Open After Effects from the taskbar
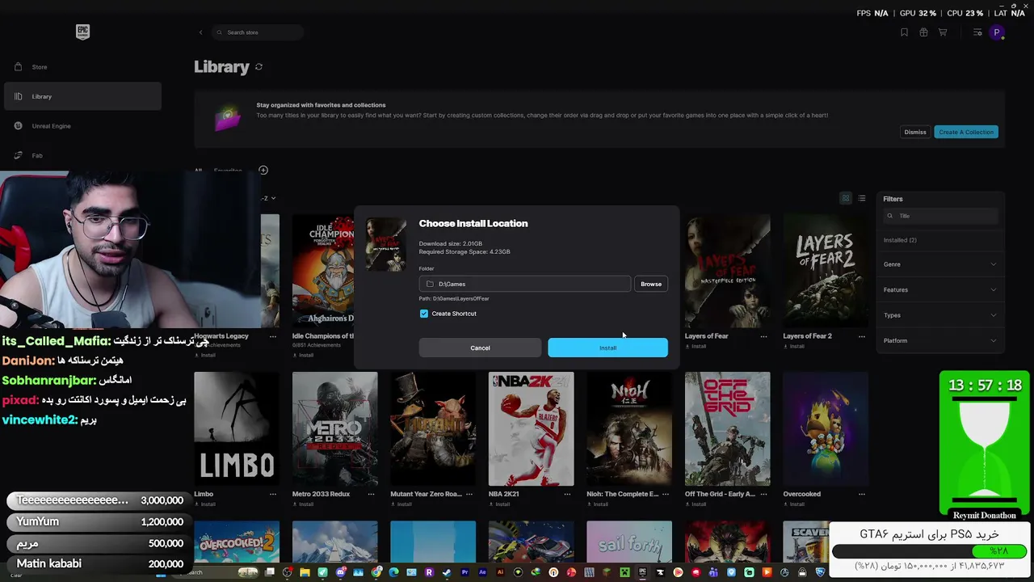Viewport: 1034px width, 582px height. tap(482, 573)
